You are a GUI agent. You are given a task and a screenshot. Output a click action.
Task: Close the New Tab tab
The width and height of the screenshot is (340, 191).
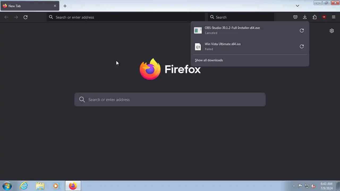point(55,6)
